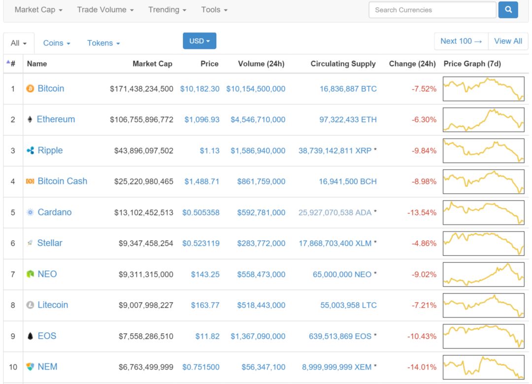
Task: Open the Coins filter dropdown
Action: [57, 43]
